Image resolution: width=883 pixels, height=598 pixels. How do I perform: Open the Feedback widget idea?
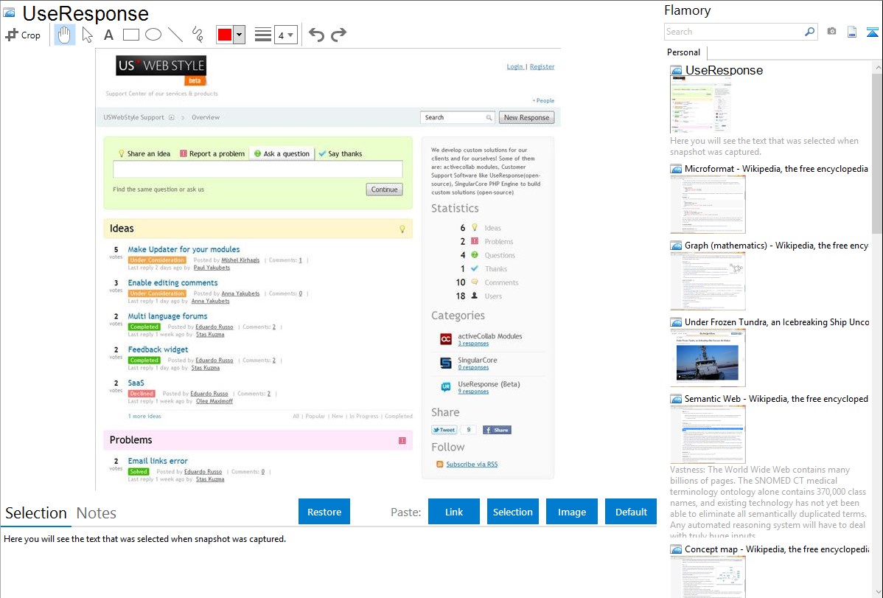tap(158, 350)
